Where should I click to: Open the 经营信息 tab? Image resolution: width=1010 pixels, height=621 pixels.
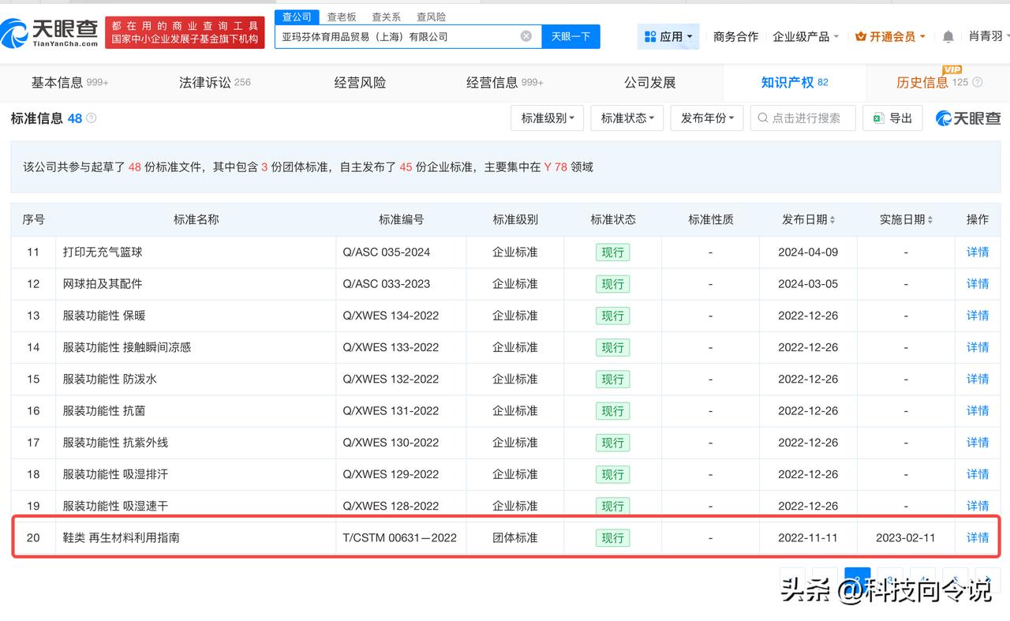[x=505, y=83]
